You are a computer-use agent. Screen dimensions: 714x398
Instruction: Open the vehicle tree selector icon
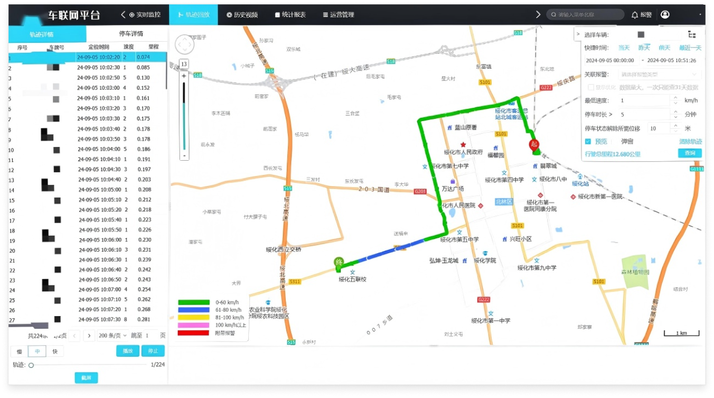point(692,34)
